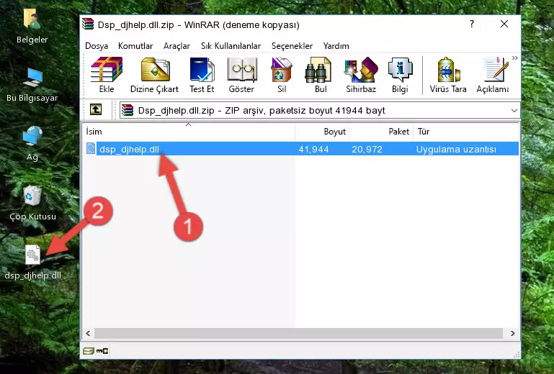Click the archive path combo box
Screen dimensions: 554x374
[320, 111]
